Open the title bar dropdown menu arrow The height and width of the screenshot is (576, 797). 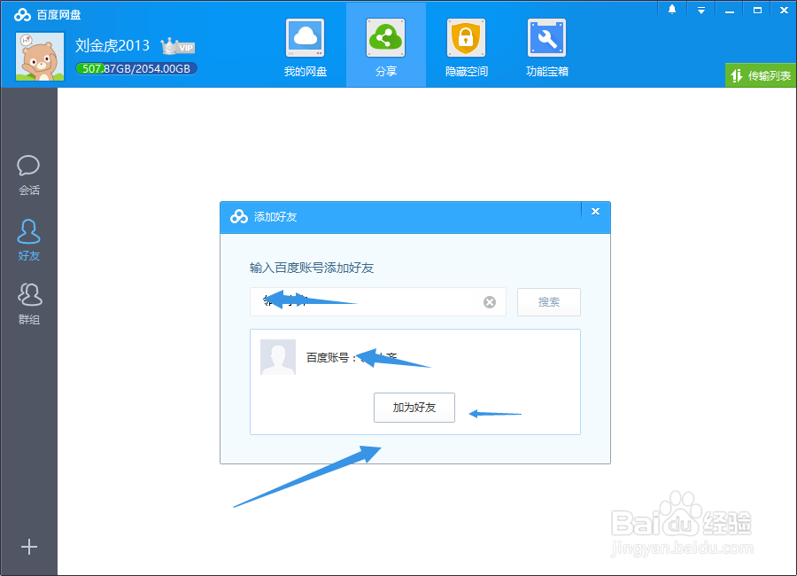click(701, 10)
